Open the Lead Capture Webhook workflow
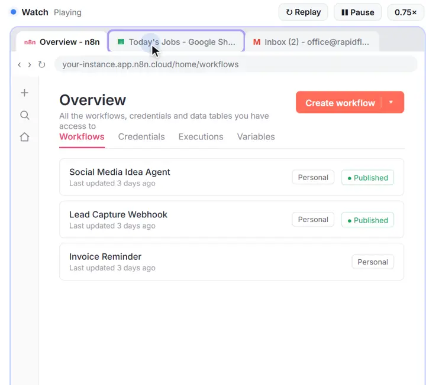This screenshot has width=426, height=385. tap(231, 219)
